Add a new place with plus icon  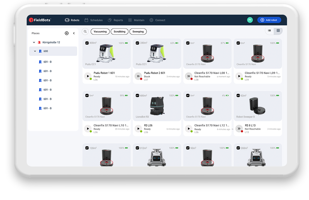point(67,33)
